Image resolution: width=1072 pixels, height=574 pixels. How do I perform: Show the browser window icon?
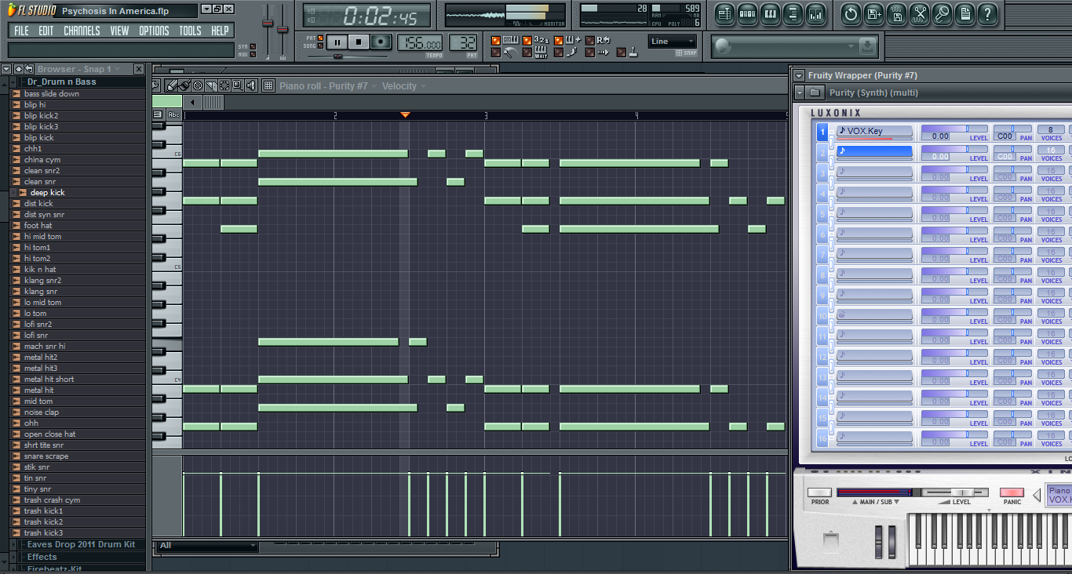coord(793,13)
